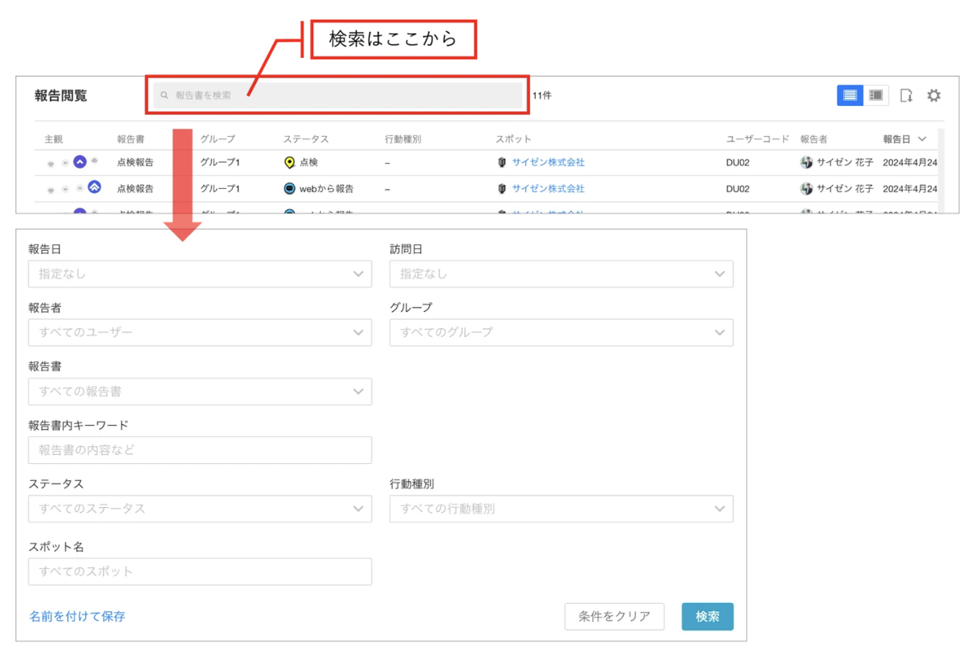Image resolution: width=975 pixels, height=656 pixels.
Task: Select single-down rating in webから報告 row
Action: [x=65, y=189]
